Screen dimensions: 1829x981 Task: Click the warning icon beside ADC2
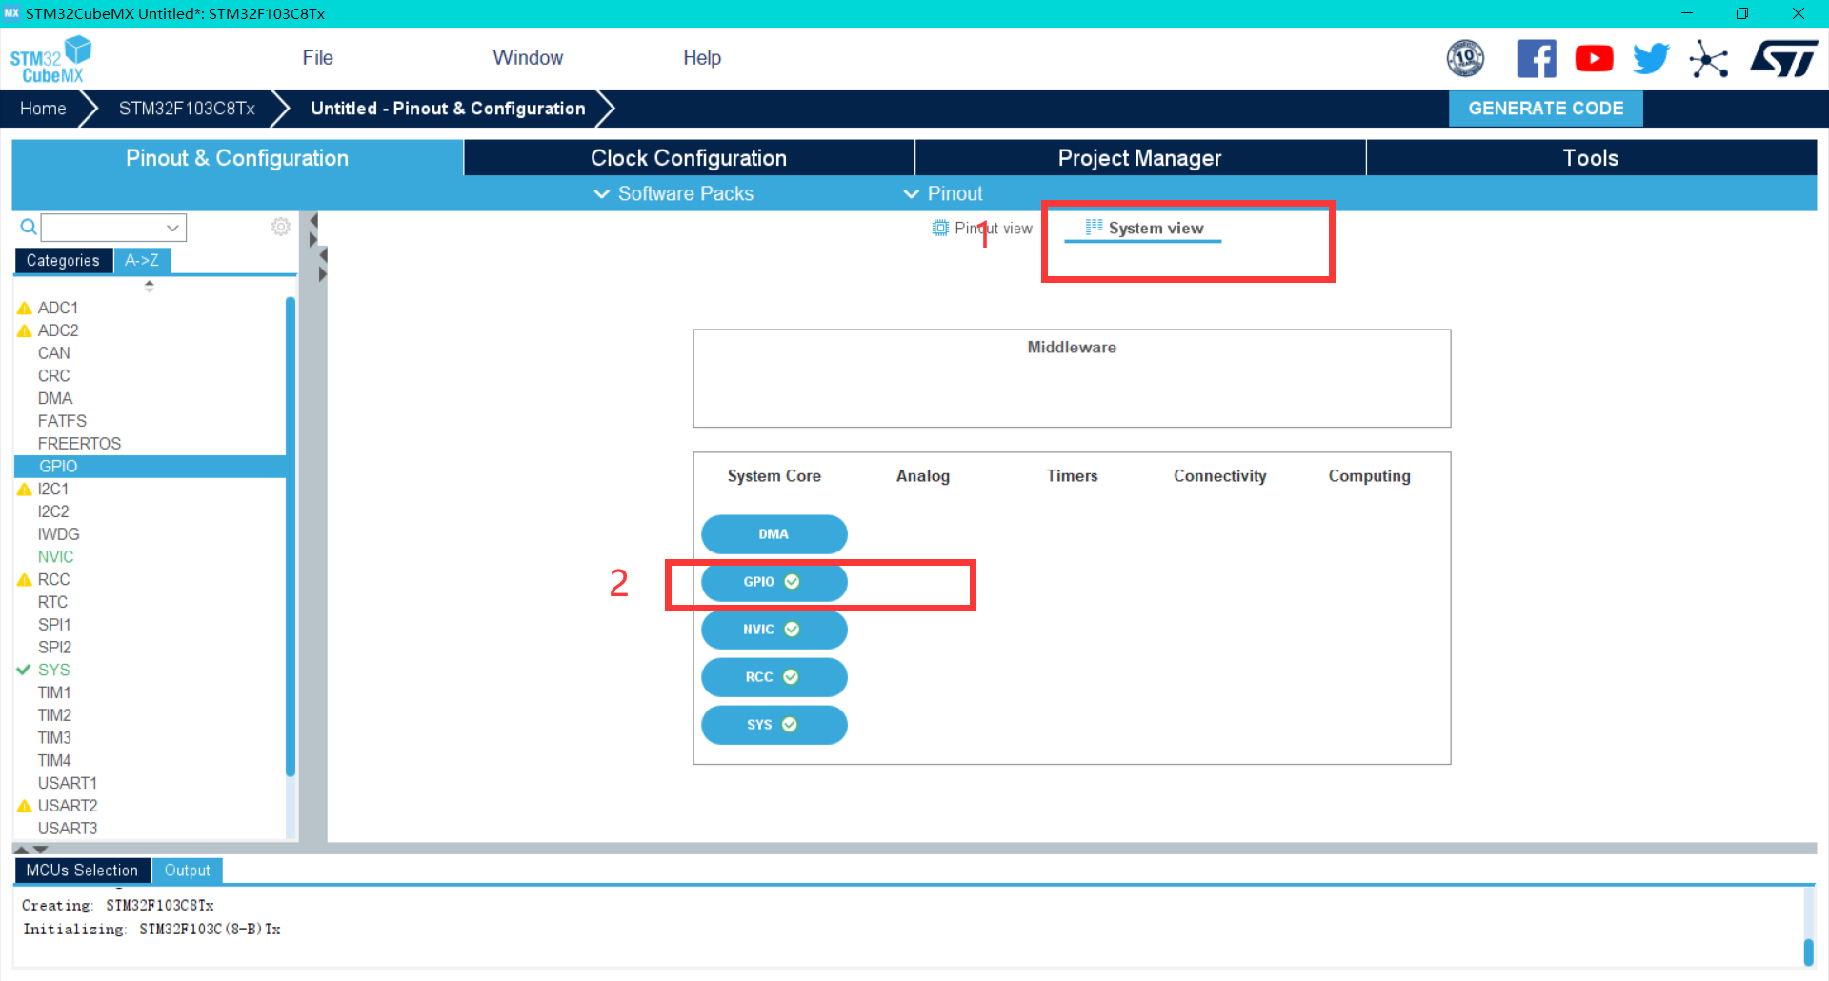tap(25, 330)
